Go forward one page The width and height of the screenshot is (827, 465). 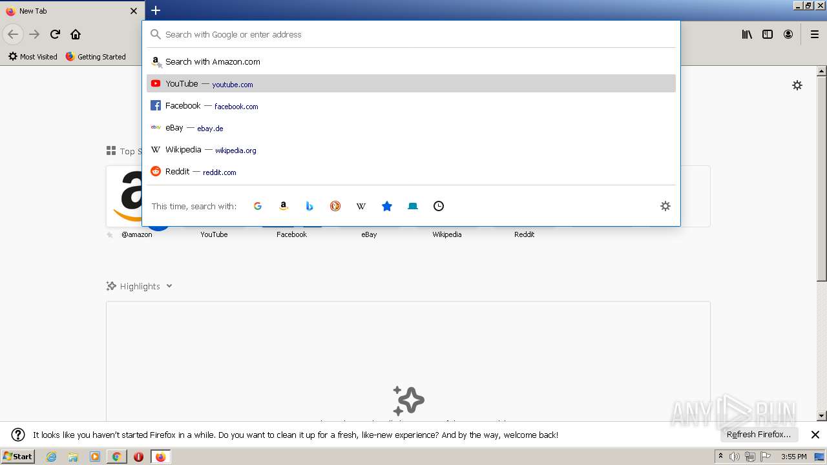(x=34, y=34)
